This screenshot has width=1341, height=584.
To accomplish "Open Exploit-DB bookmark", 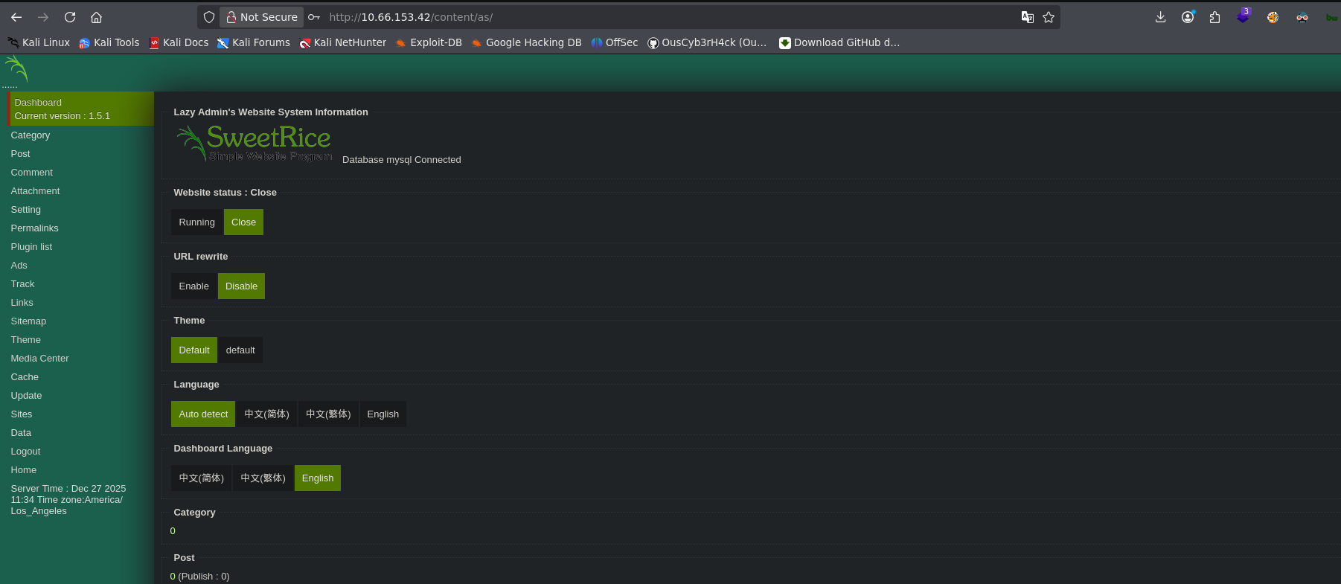I will [429, 42].
